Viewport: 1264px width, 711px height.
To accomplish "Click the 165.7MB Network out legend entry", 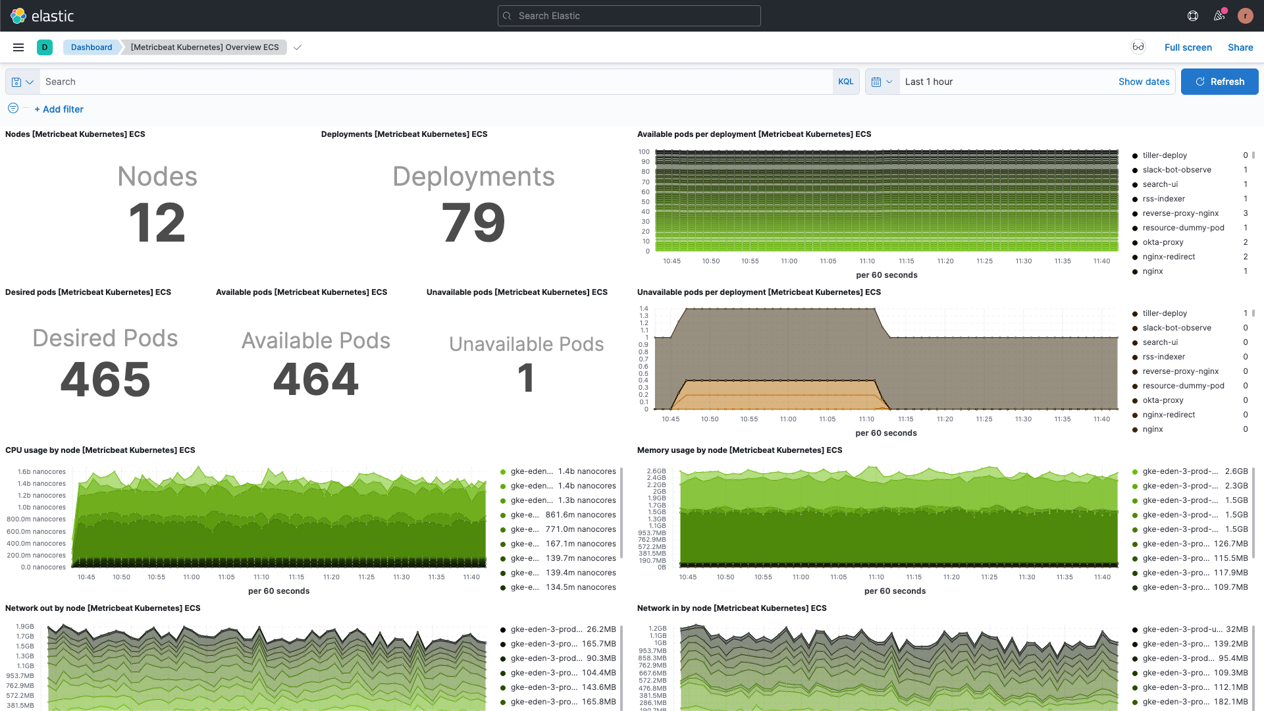I will tap(558, 644).
